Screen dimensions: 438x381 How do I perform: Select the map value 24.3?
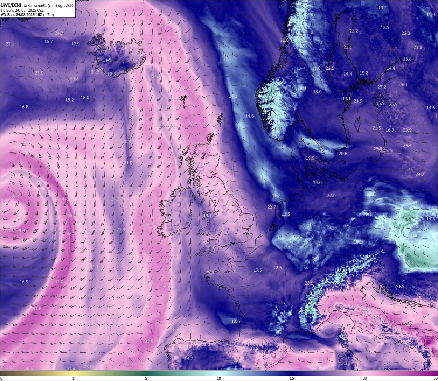[115, 199]
